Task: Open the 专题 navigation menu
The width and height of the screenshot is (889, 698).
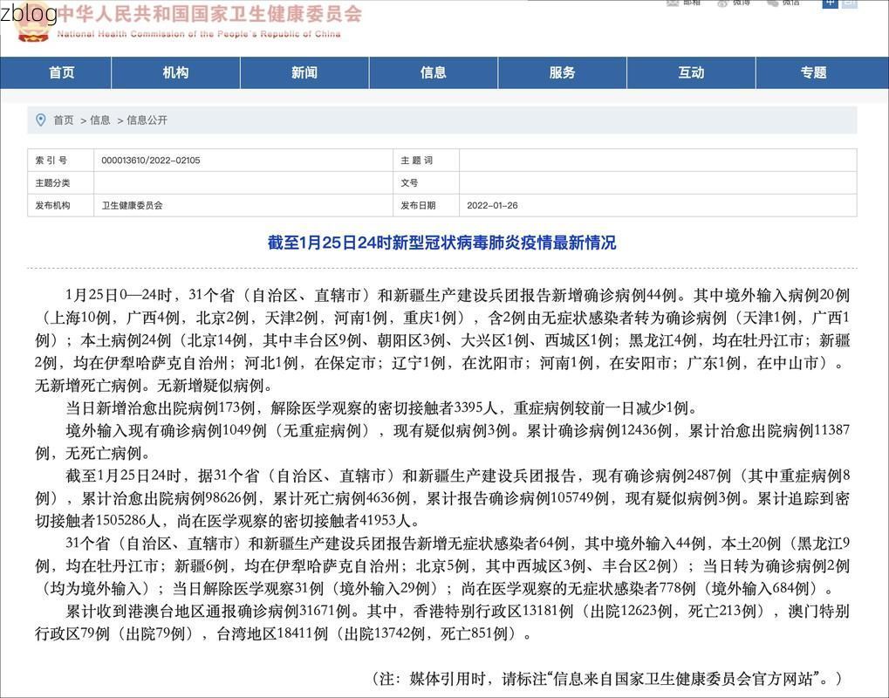Action: pos(812,72)
